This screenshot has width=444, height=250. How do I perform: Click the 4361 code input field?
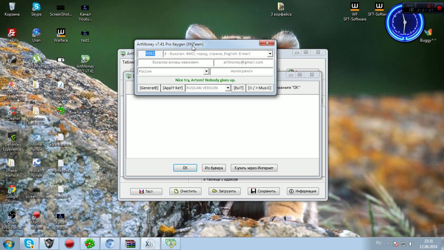[x=150, y=53]
